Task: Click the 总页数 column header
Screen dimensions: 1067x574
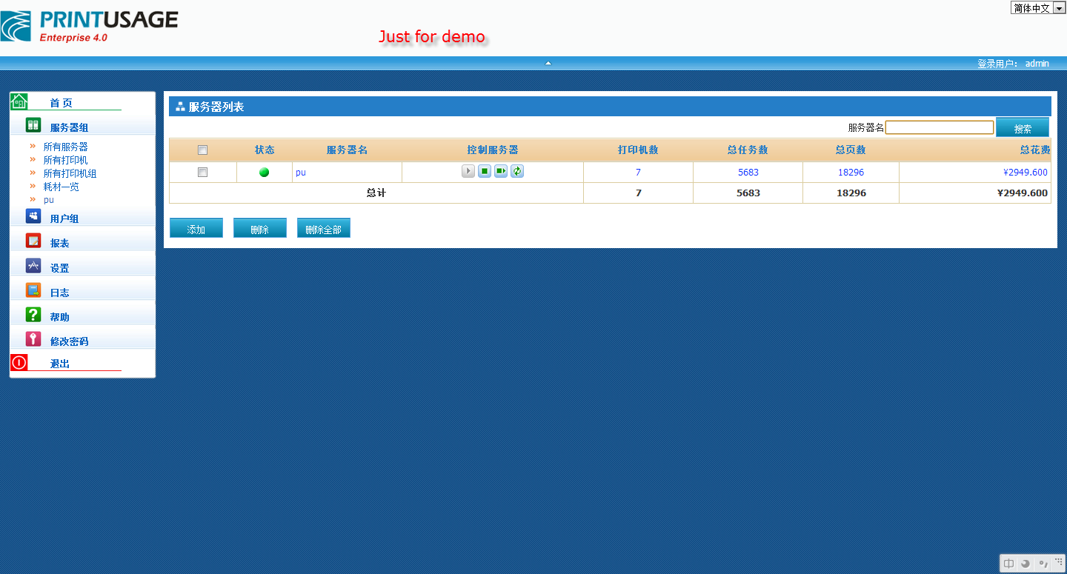Action: pos(851,150)
